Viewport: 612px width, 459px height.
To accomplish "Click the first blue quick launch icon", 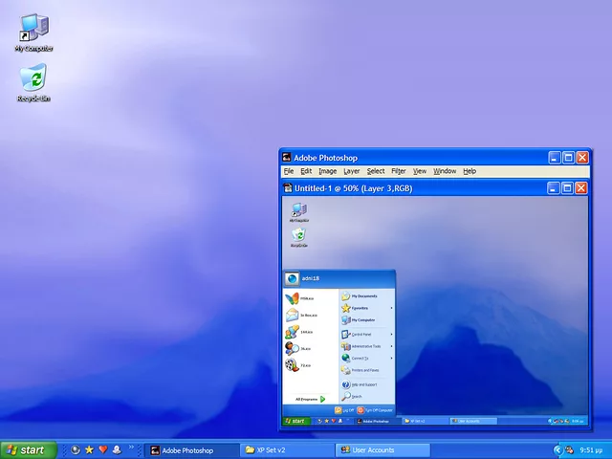I will [x=76, y=449].
